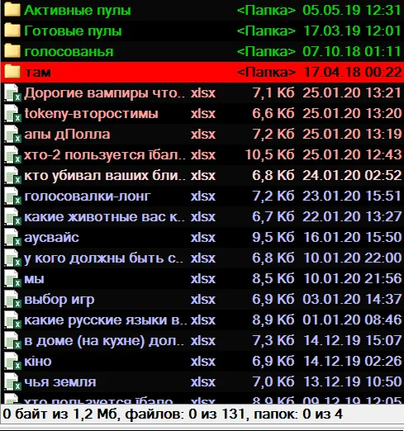Click the xlsx extension of tokeny-второстимы
This screenshot has width=404, height=431.
point(203,113)
